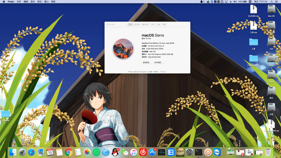This screenshot has width=281, height=158.
Task: Open WeChat from the Dock
Action: point(124,152)
